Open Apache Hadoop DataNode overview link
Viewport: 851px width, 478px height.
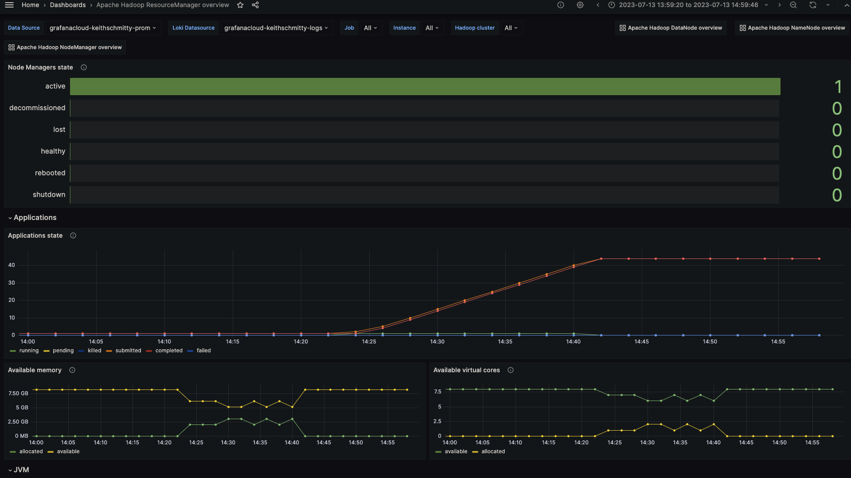click(x=671, y=28)
